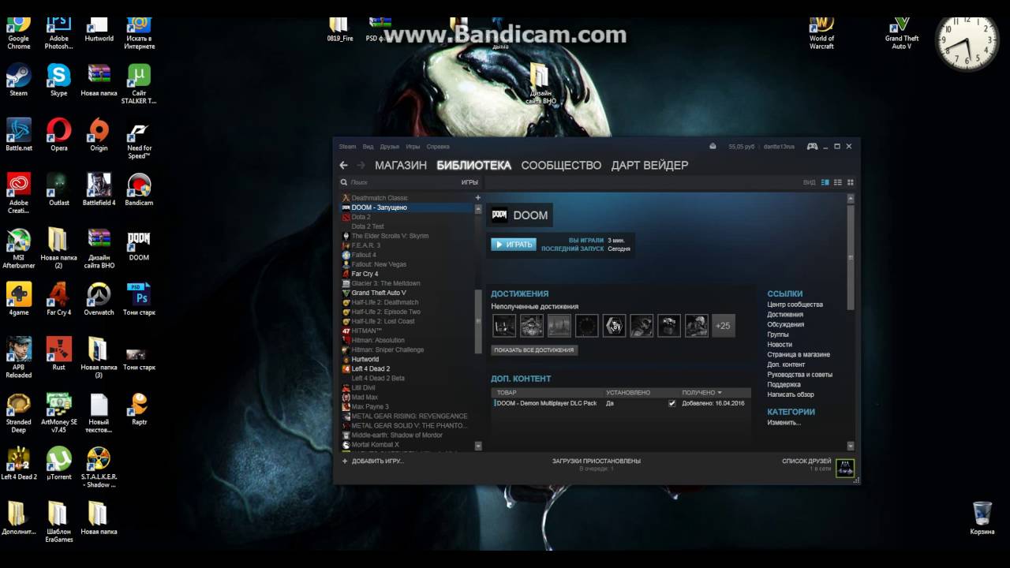
Task: Click the first locked achievement thumbnail
Action: click(504, 326)
